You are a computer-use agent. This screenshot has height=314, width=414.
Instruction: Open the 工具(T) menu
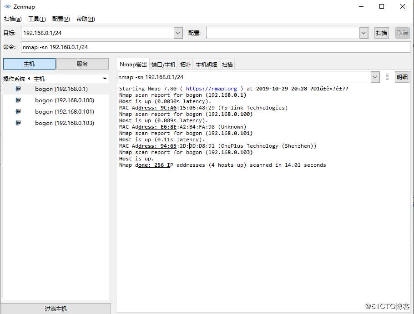coord(37,19)
